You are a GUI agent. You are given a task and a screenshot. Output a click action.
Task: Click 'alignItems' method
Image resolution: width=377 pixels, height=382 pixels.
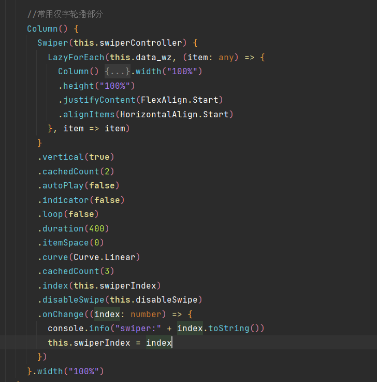89,114
